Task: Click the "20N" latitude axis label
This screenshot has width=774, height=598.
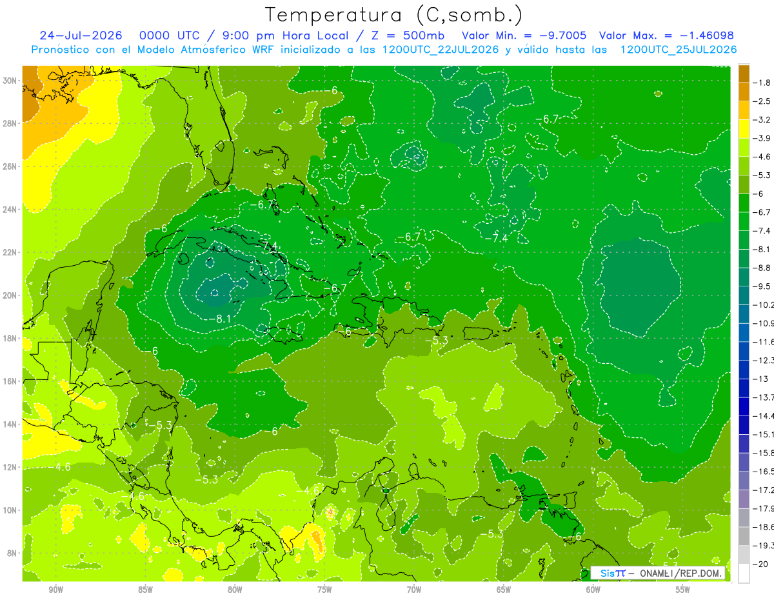Action: (10, 295)
